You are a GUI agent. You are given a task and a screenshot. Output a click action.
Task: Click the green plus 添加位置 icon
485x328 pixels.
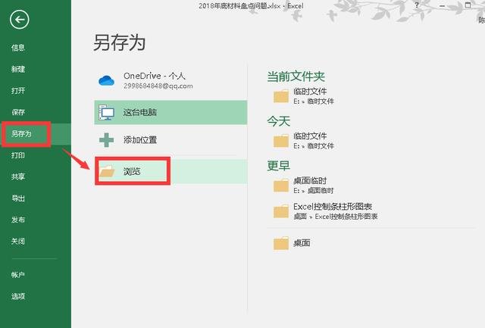pyautogui.click(x=106, y=140)
